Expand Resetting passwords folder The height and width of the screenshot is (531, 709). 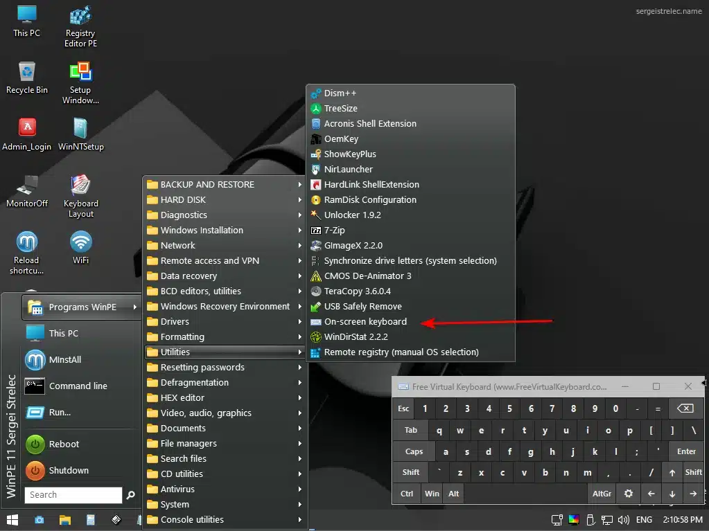coord(225,368)
